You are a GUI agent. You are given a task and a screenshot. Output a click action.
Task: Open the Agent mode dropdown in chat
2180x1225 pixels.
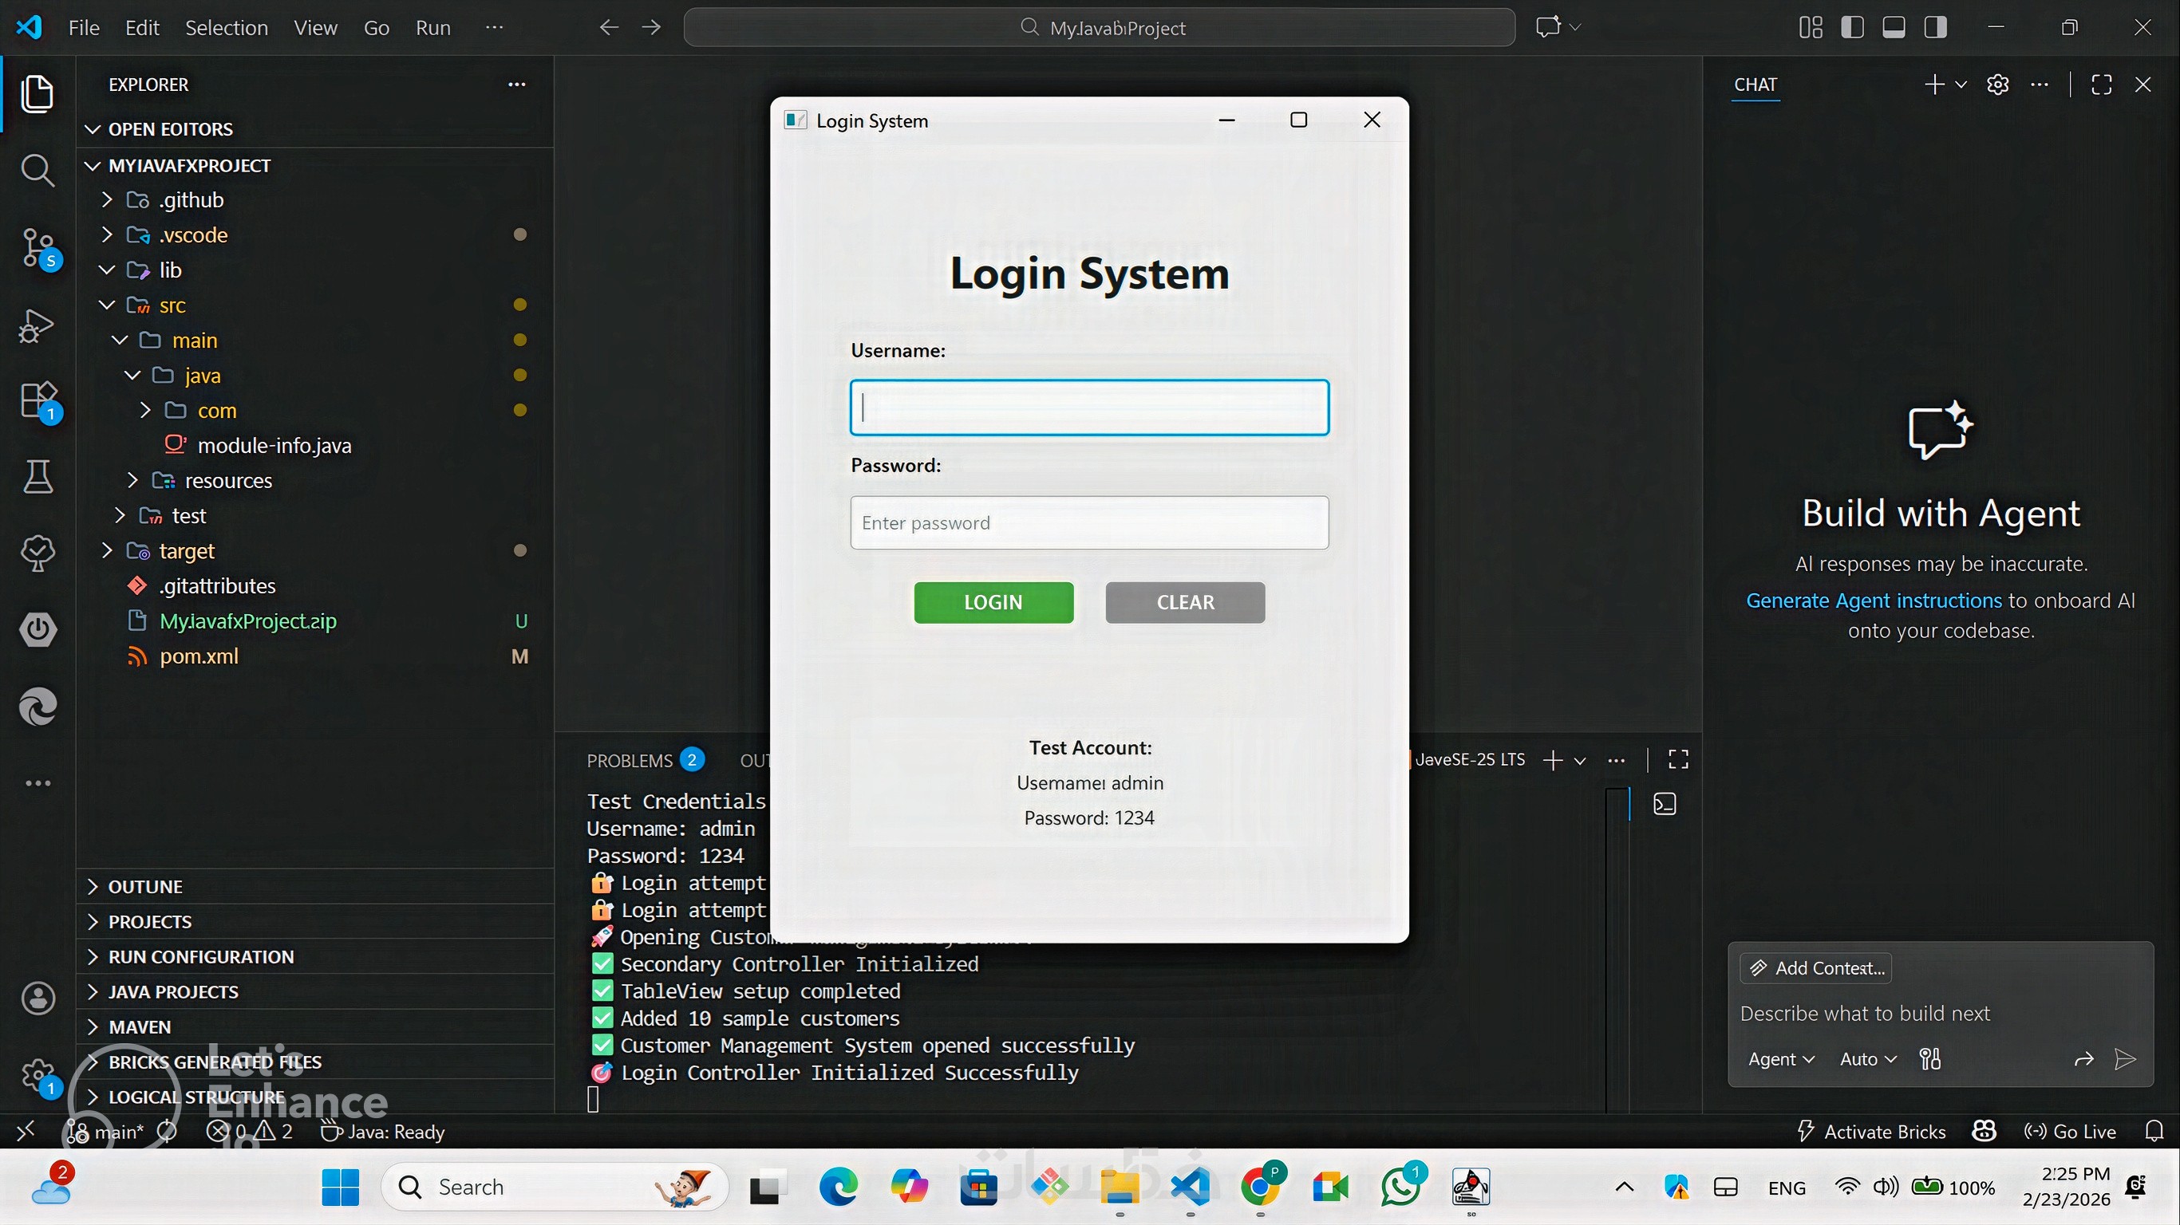click(x=1780, y=1059)
